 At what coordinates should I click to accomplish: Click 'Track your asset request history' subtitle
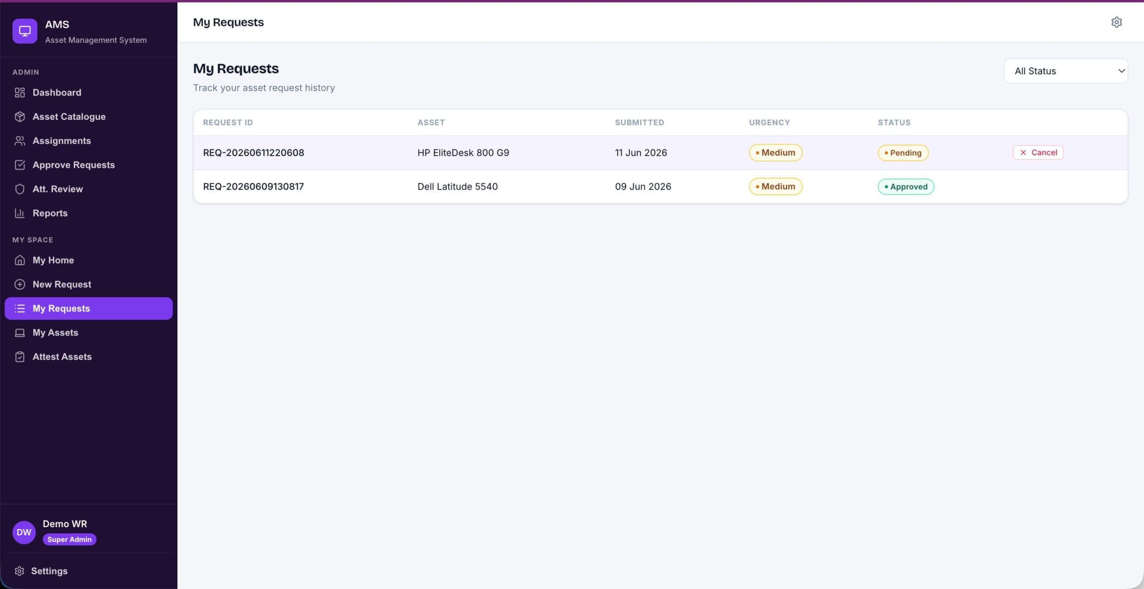(264, 88)
